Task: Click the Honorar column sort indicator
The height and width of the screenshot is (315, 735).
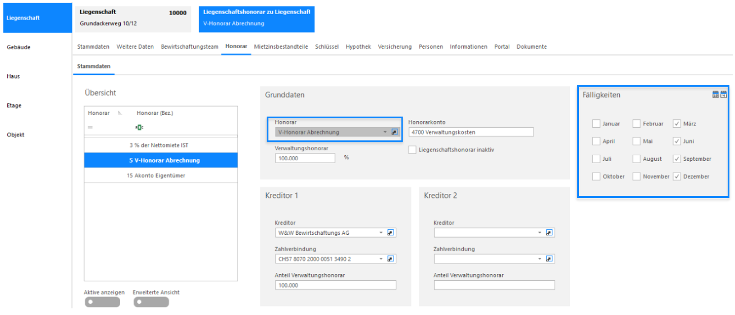Action: coord(120,113)
